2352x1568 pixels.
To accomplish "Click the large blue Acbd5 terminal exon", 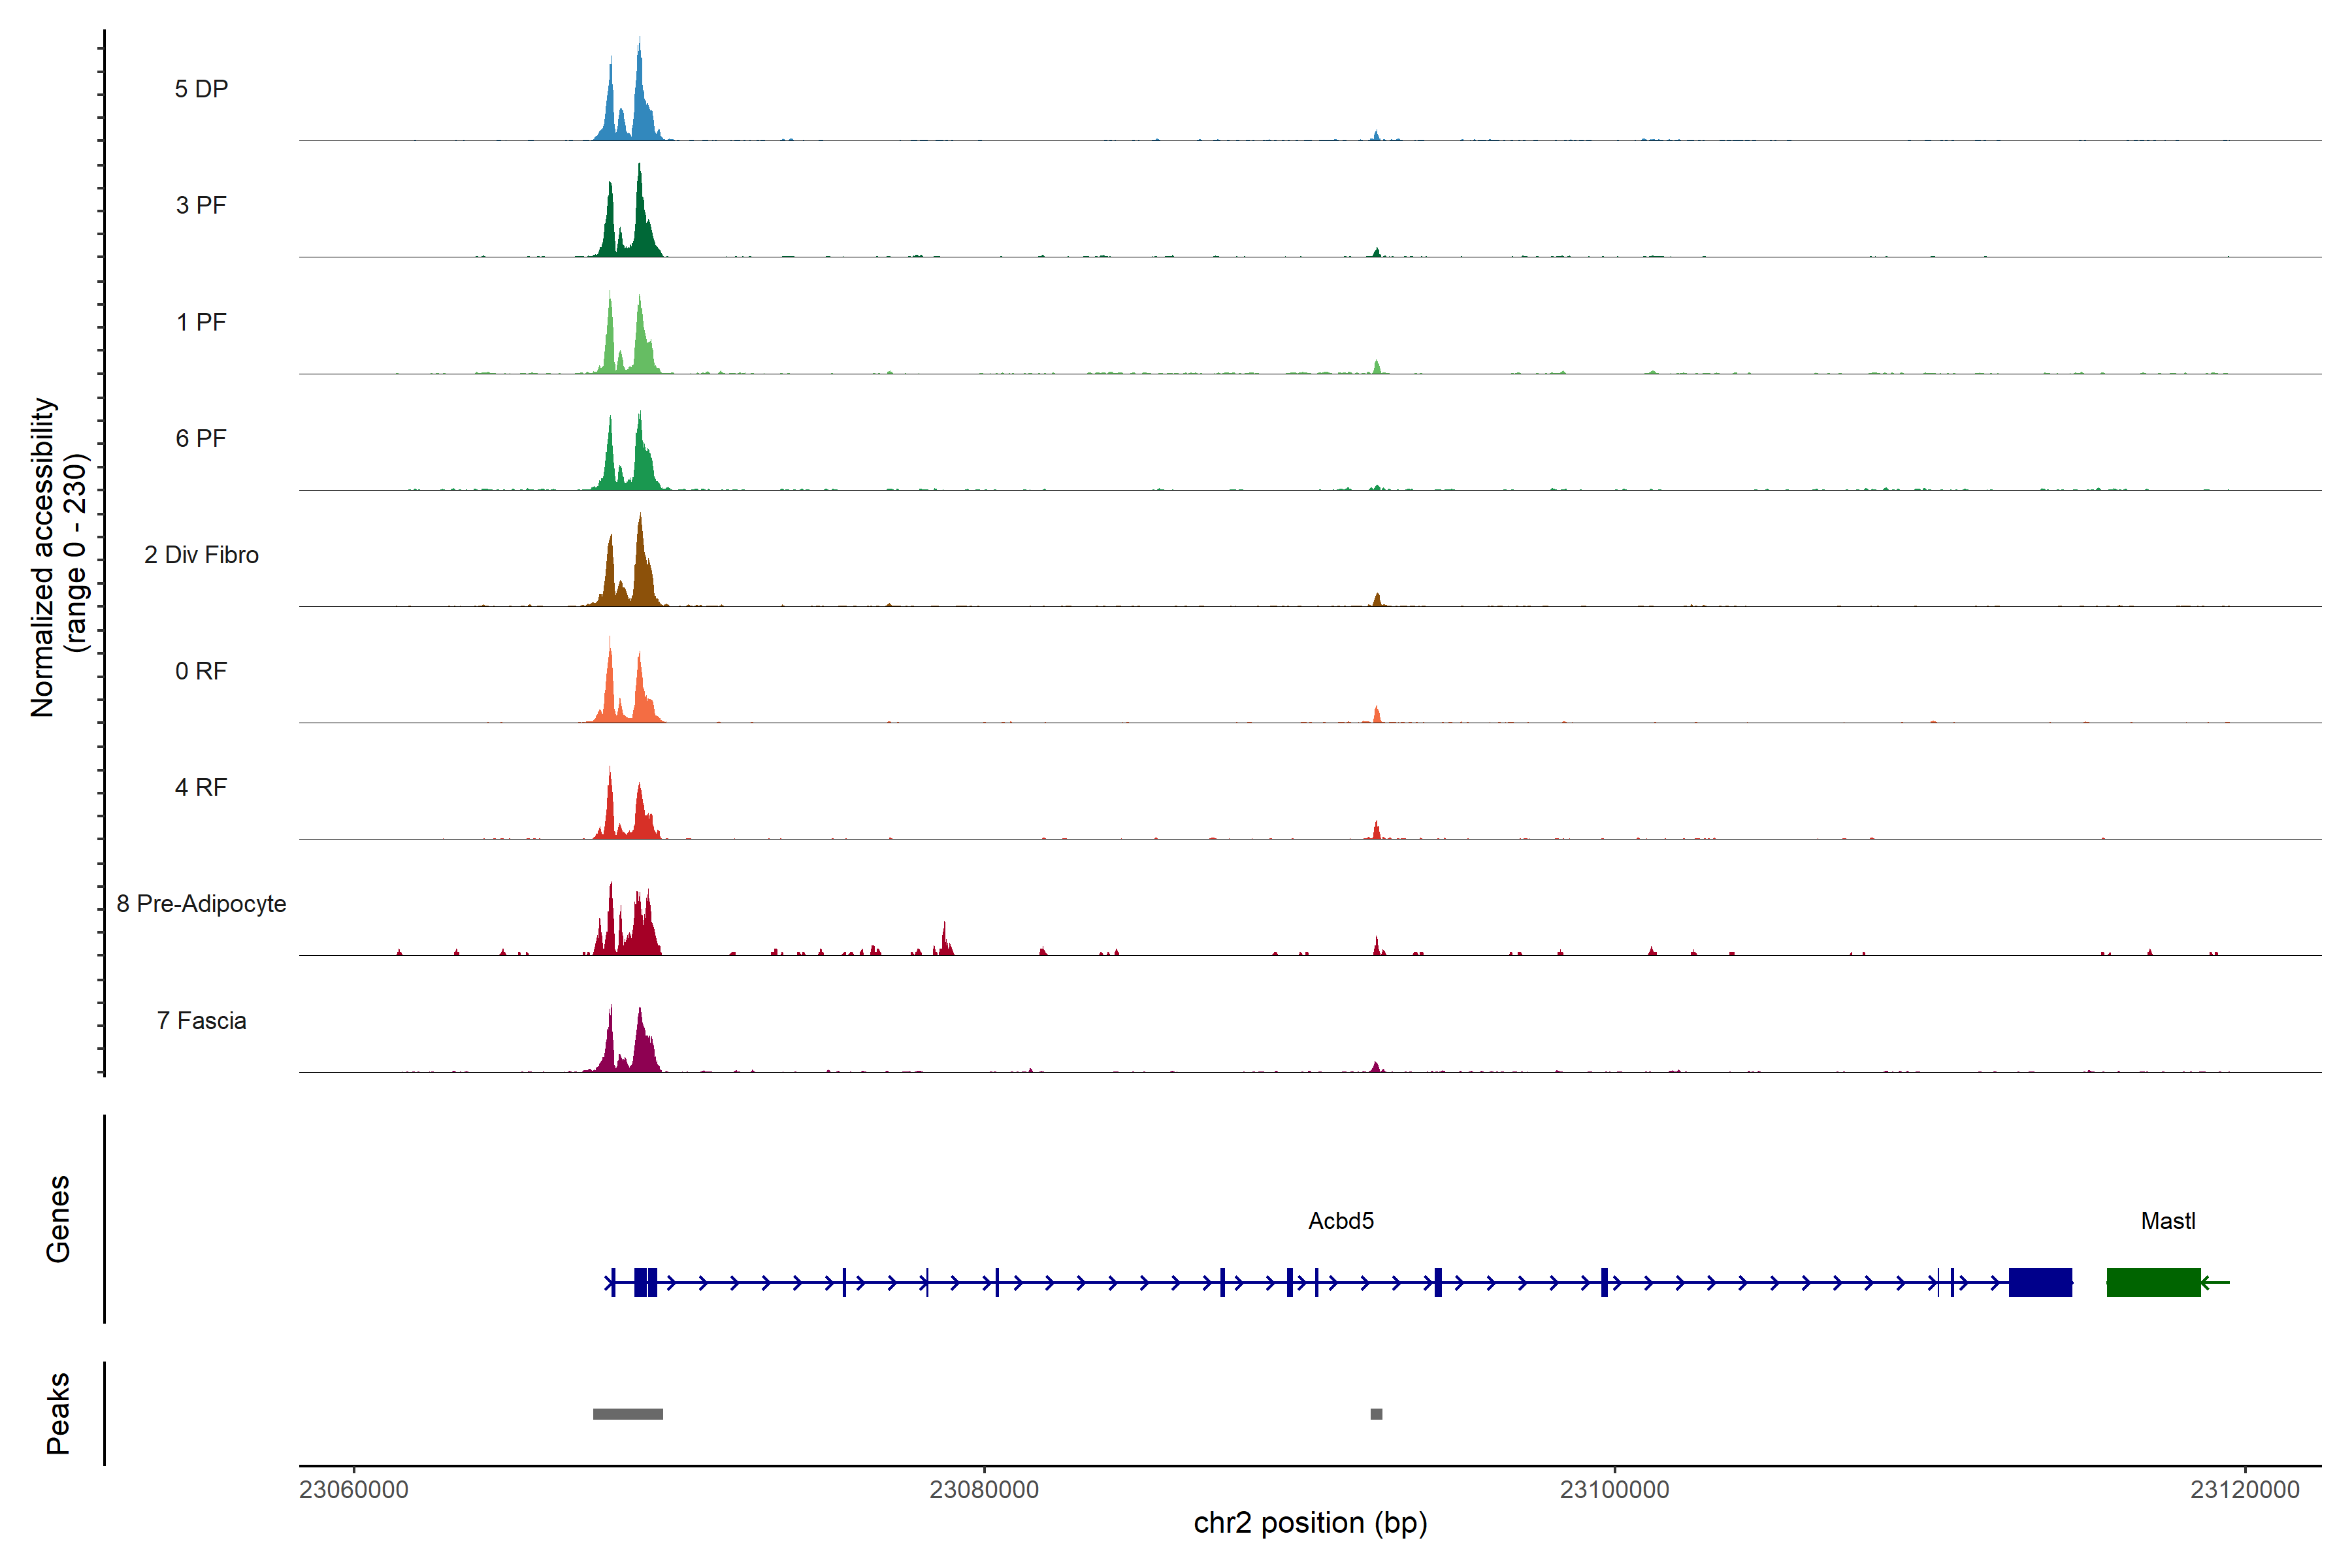I will coord(2040,1282).
